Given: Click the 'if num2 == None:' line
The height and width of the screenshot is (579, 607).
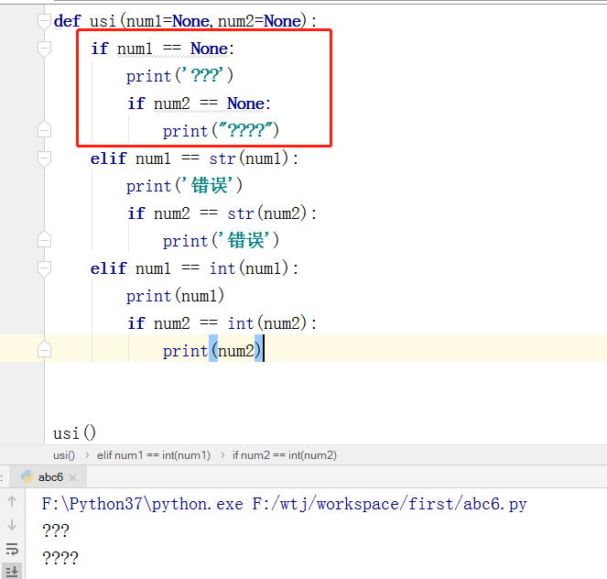Looking at the screenshot, I should point(199,104).
